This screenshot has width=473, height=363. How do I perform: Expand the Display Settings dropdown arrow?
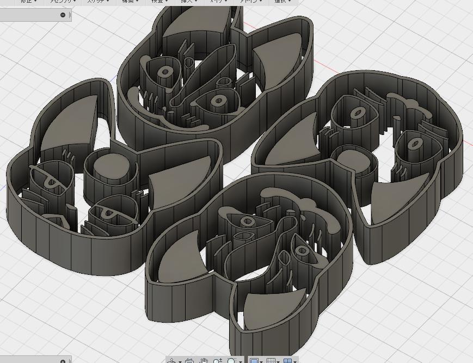[261, 361]
